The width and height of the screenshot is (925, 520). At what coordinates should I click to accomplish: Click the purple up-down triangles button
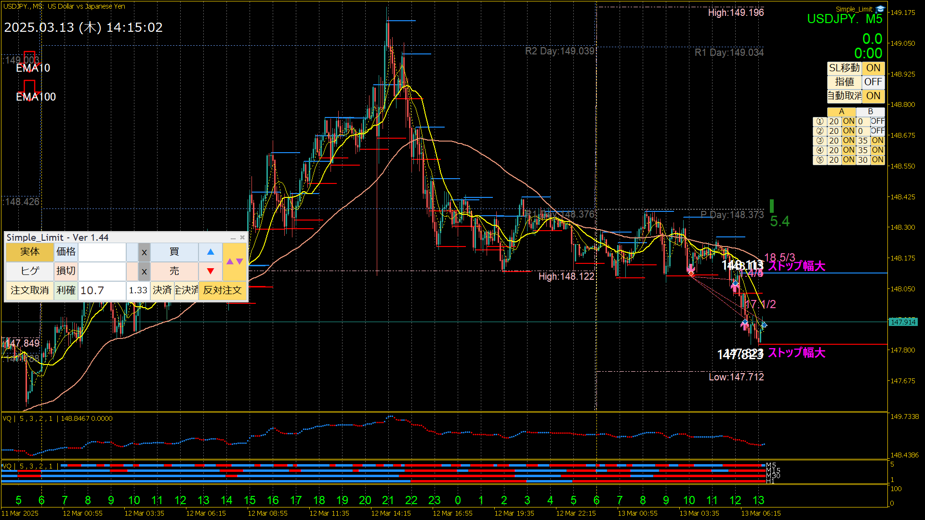(x=235, y=261)
